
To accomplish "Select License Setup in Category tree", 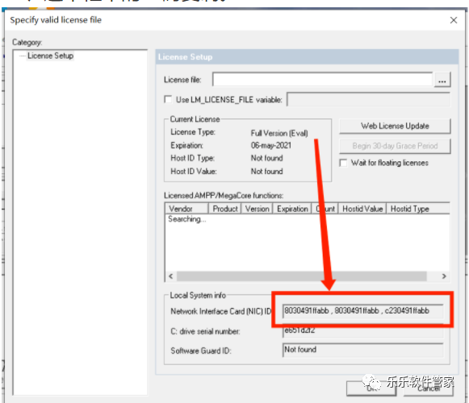I will (x=50, y=56).
